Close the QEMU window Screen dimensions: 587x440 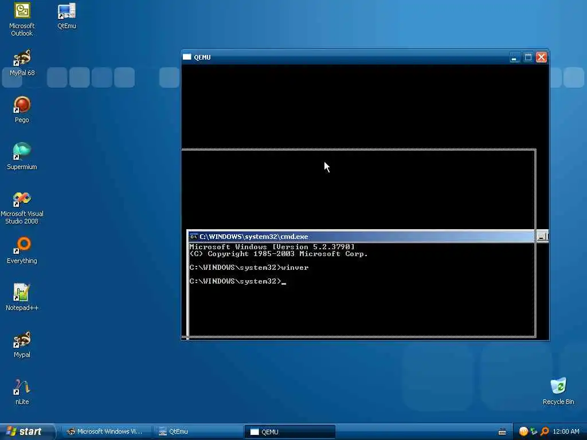(x=541, y=57)
